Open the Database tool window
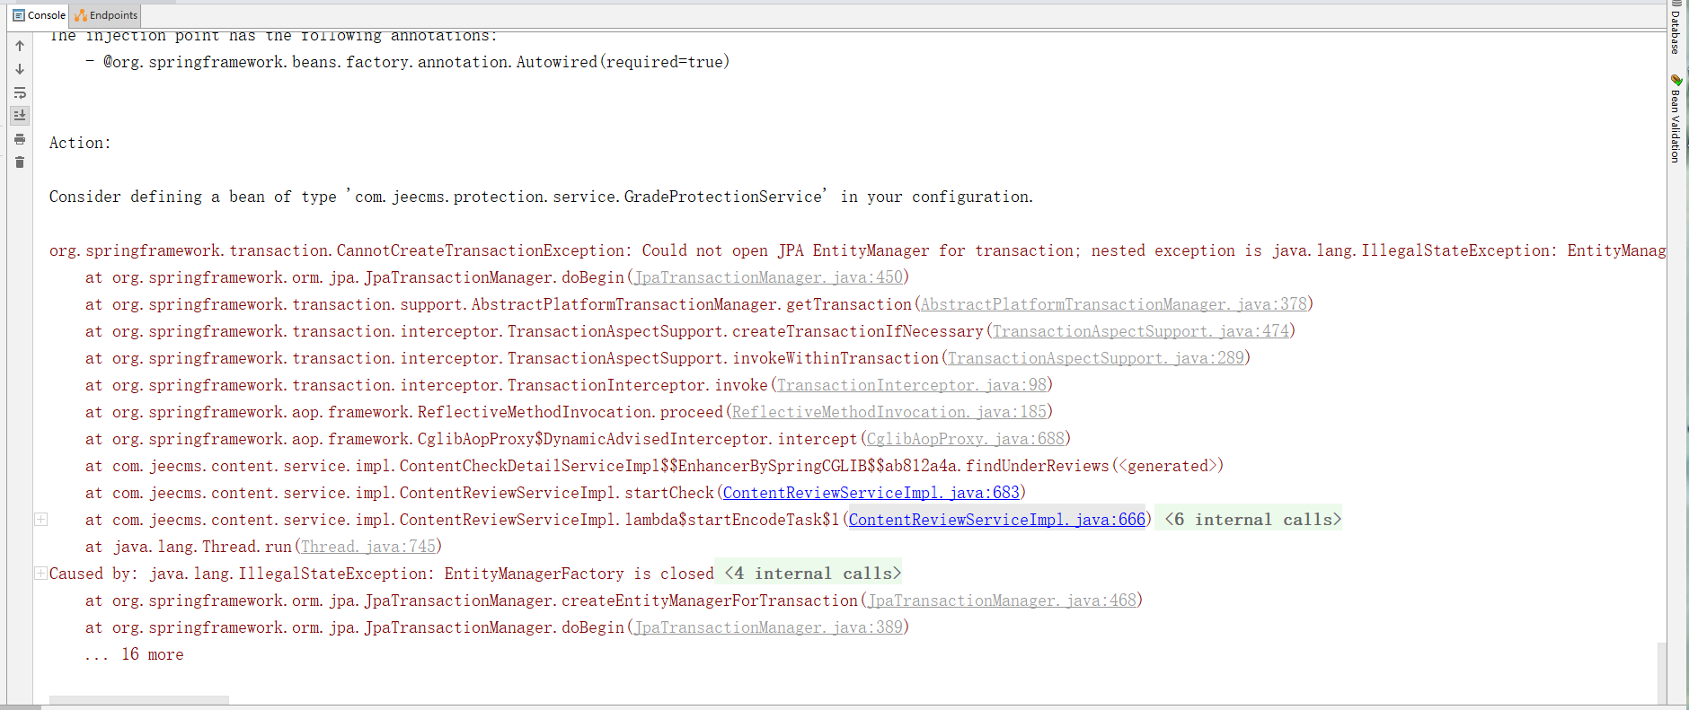1689x710 pixels. [x=1676, y=30]
